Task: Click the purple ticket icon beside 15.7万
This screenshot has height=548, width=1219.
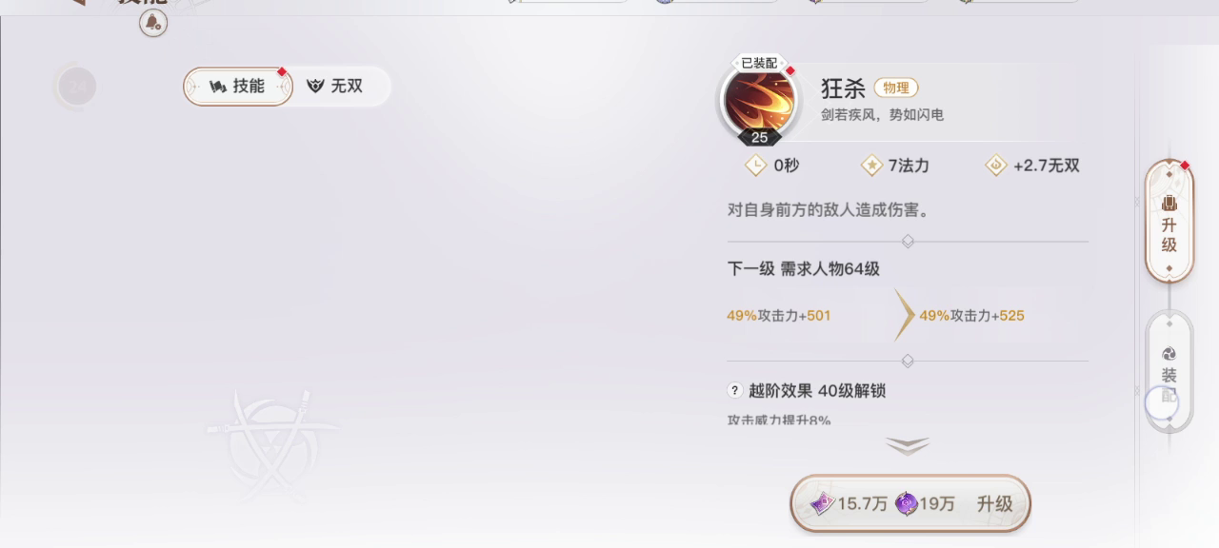Action: point(822,503)
